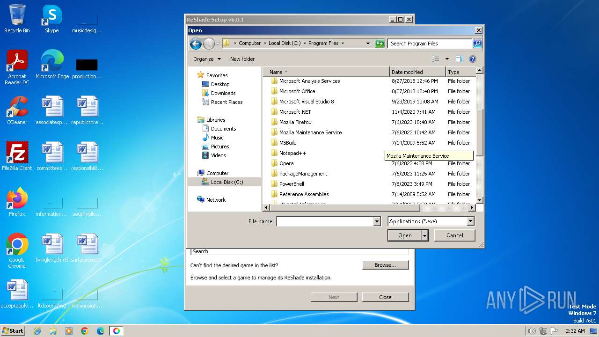The width and height of the screenshot is (599, 337).
Task: Open the Skype desktop shortcut
Action: point(51,19)
